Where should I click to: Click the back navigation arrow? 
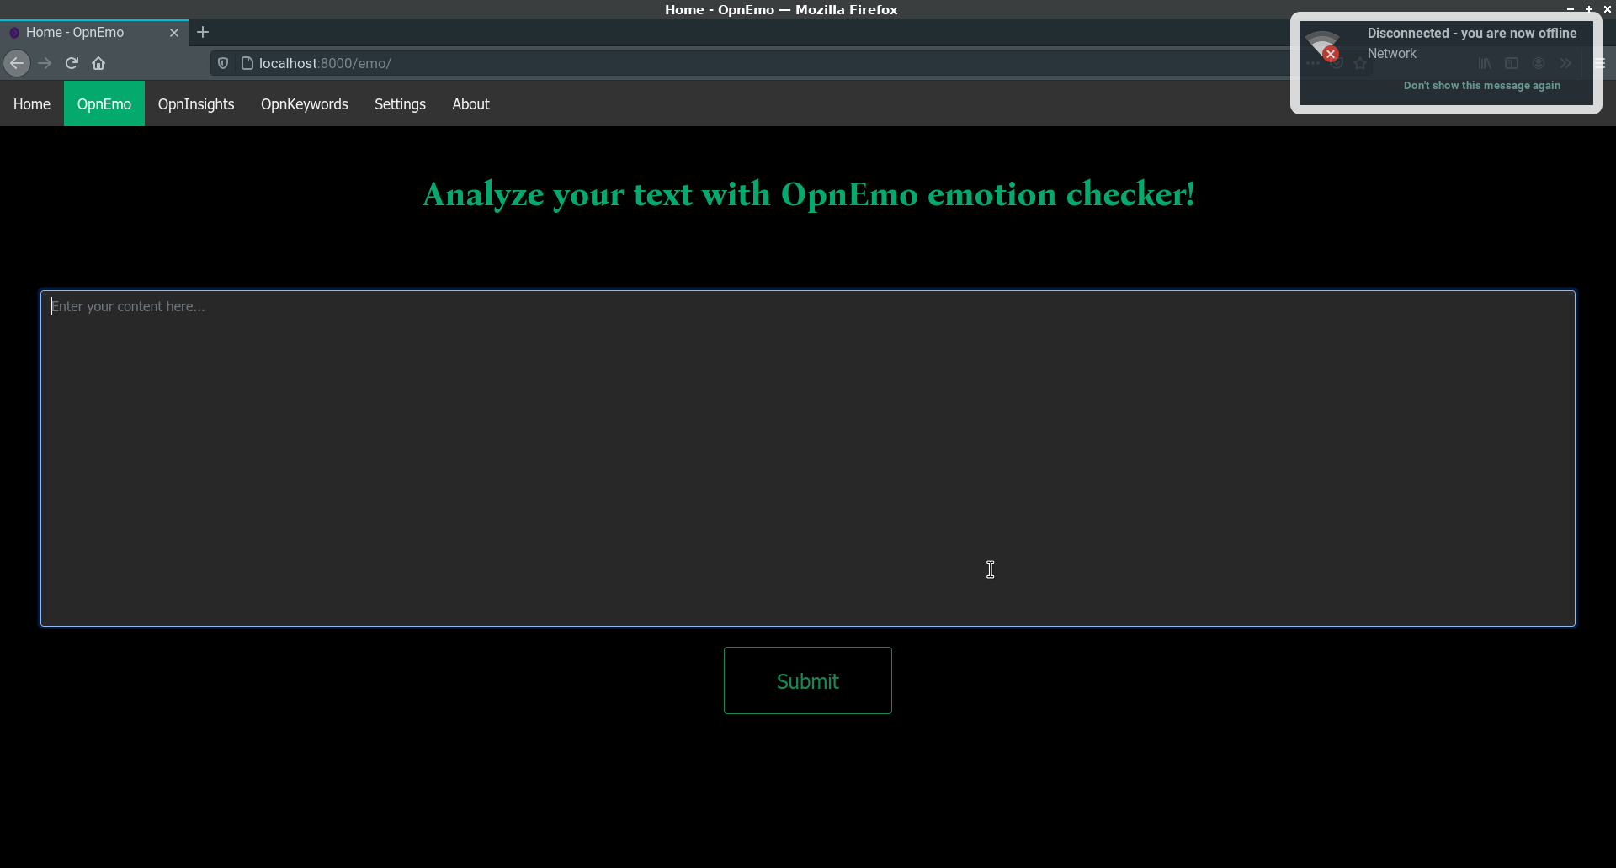pyautogui.click(x=17, y=63)
